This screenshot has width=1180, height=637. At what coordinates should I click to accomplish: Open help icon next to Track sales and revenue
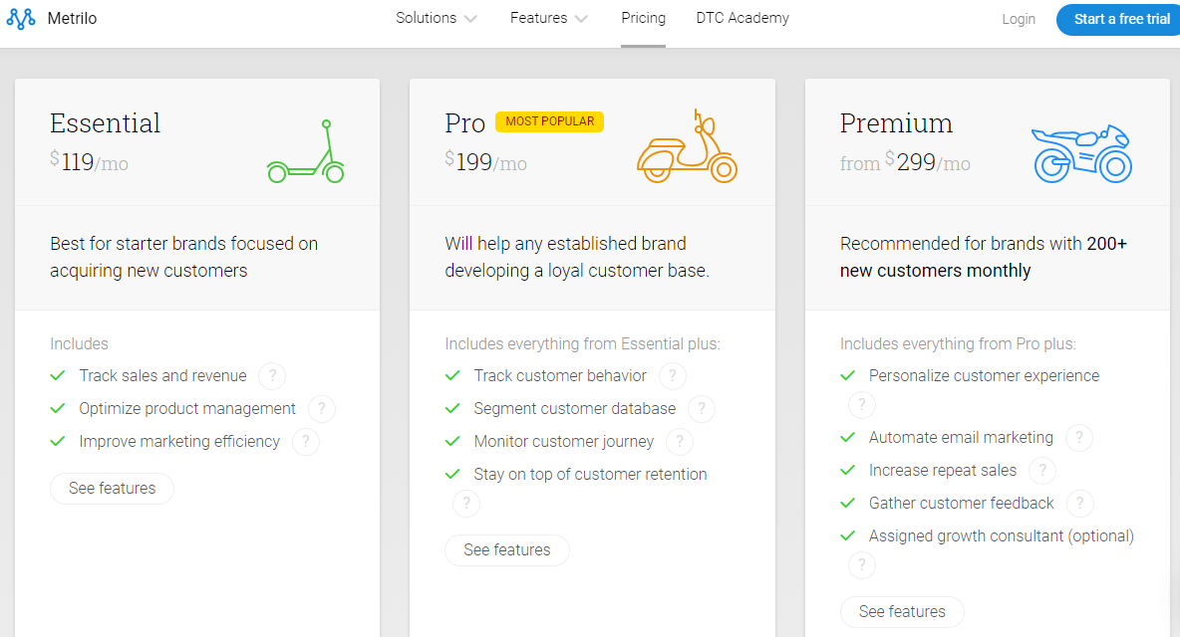coord(272,376)
